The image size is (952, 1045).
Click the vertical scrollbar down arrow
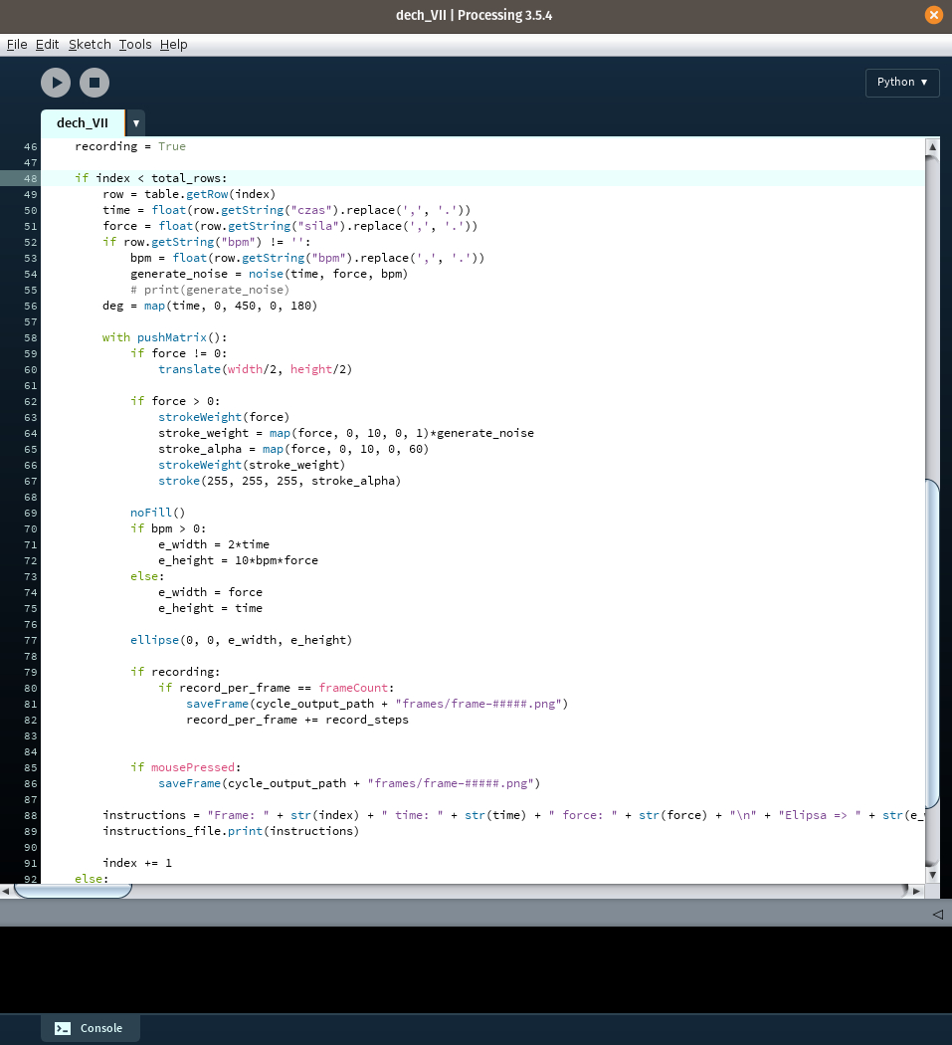coord(932,873)
